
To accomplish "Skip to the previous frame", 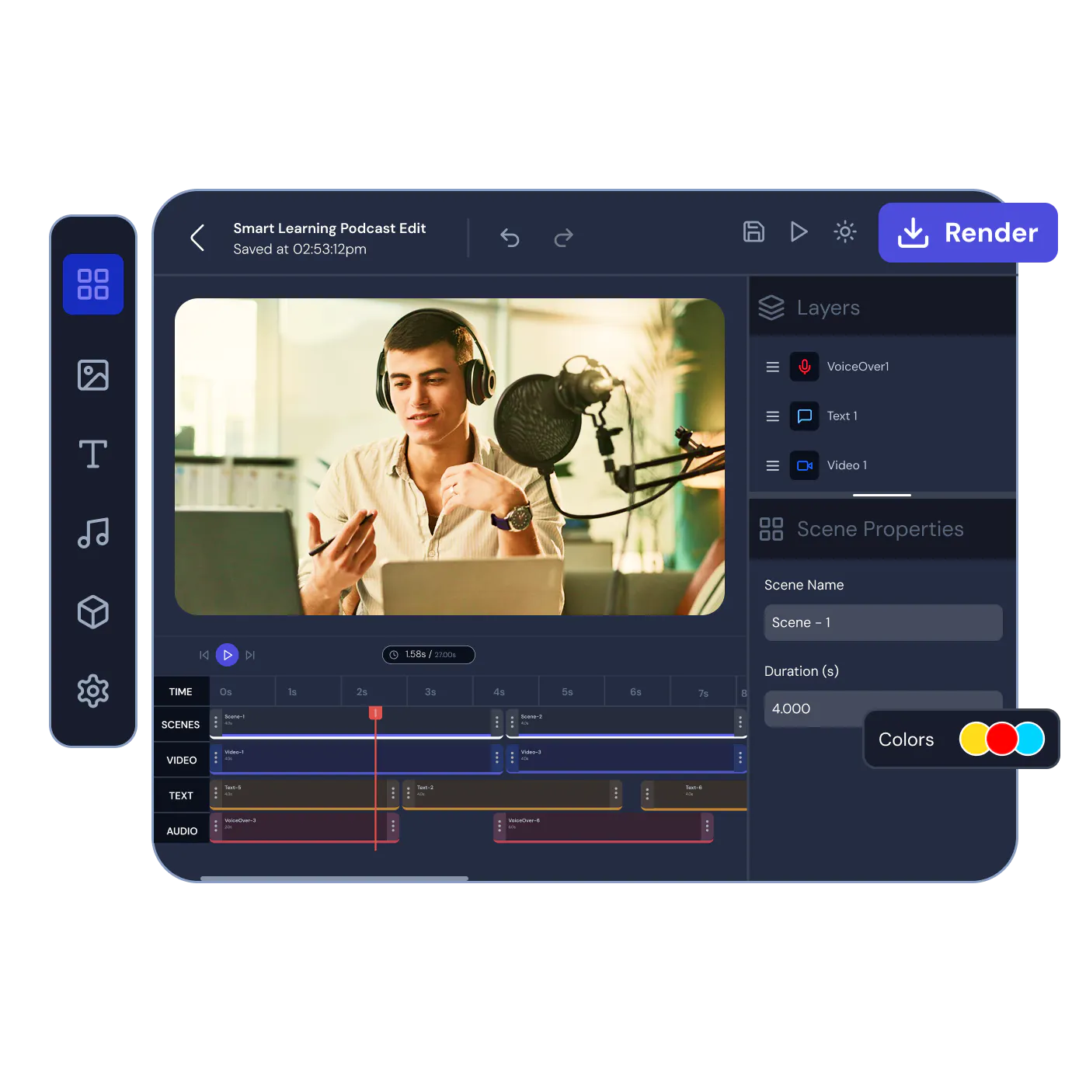I will 204,655.
